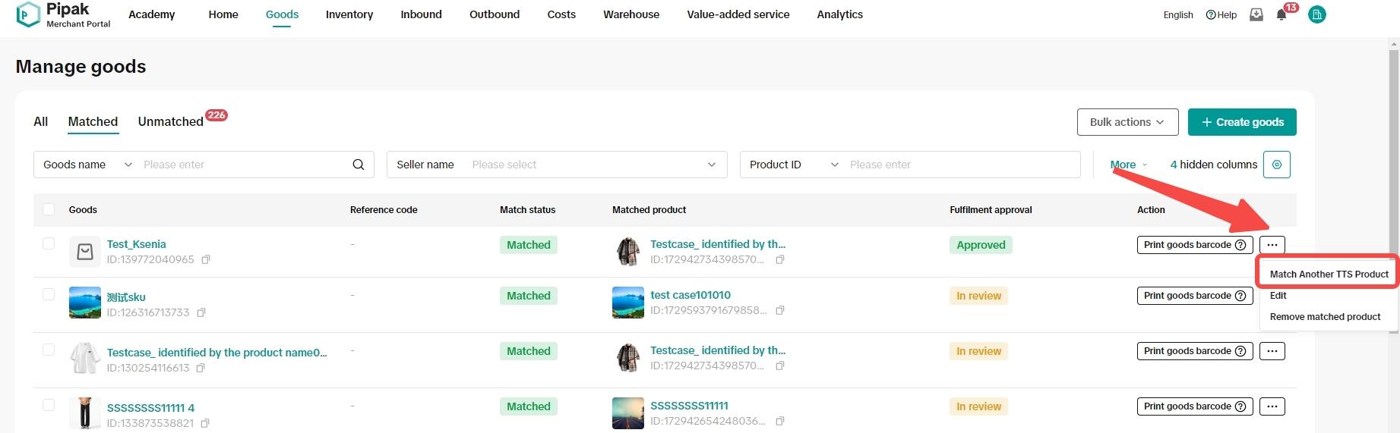Image resolution: width=1400 pixels, height=433 pixels.
Task: Toggle the select-all goods checkbox
Action: pyautogui.click(x=49, y=209)
